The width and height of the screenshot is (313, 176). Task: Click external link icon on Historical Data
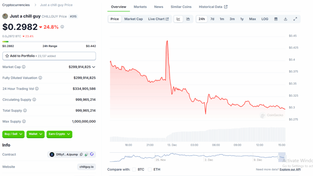click(226, 7)
